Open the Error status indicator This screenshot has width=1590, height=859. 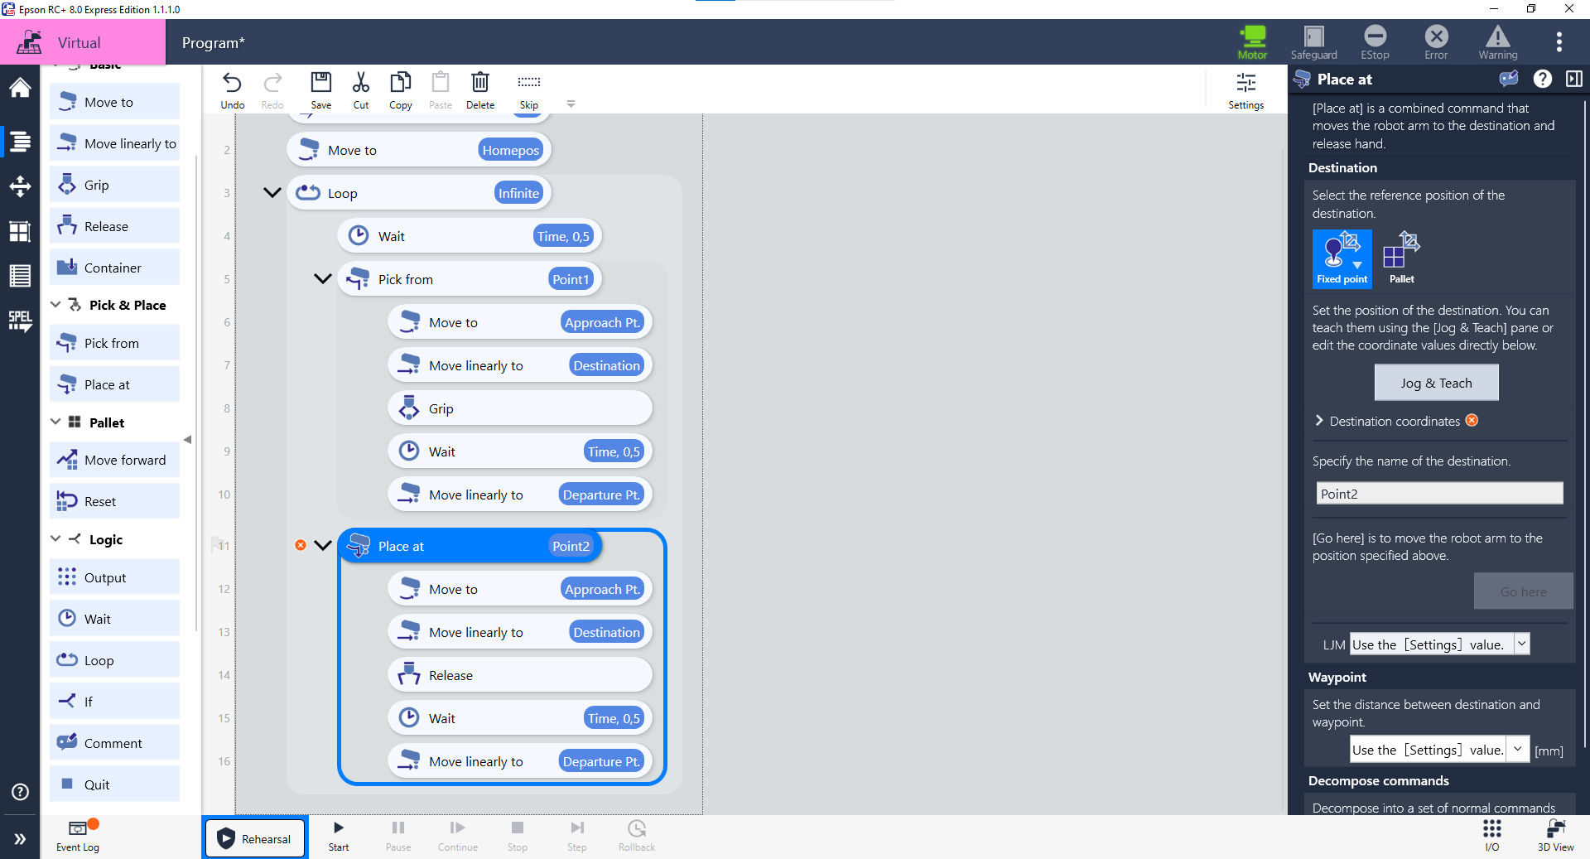(1436, 42)
